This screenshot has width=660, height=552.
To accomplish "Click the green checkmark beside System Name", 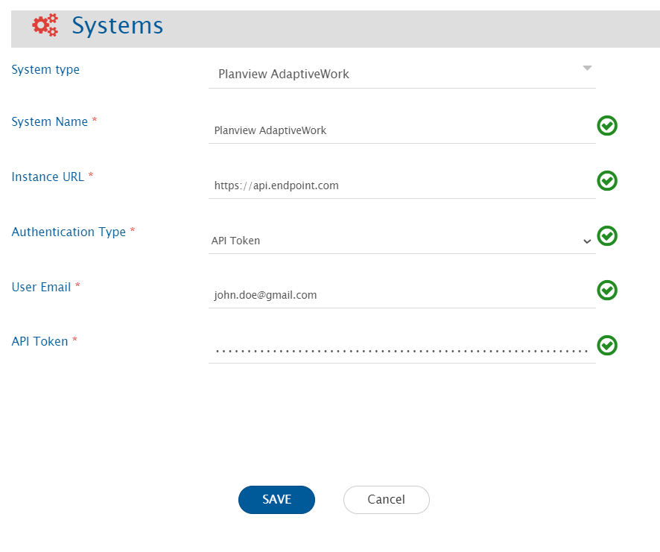I will click(607, 126).
